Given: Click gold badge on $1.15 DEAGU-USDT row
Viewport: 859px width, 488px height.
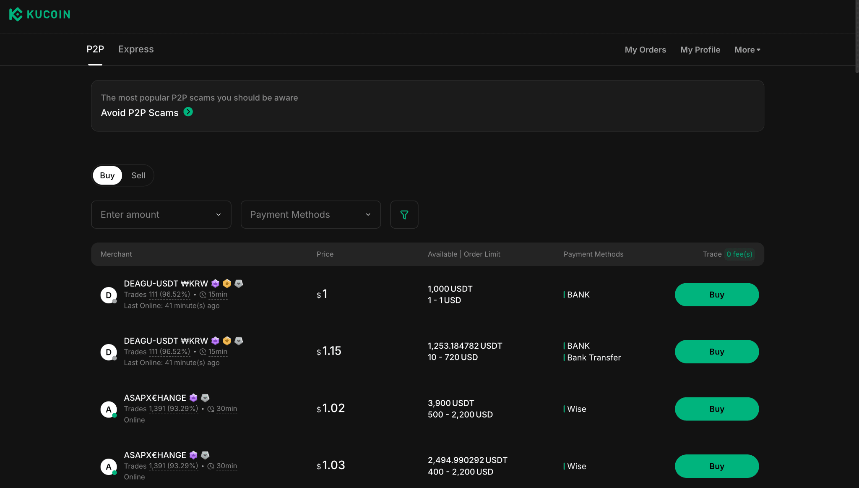Looking at the screenshot, I should (x=227, y=341).
